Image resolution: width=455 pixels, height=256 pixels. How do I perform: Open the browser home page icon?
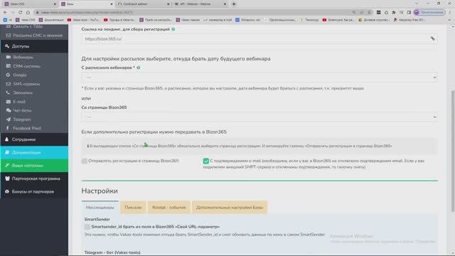pos(28,13)
